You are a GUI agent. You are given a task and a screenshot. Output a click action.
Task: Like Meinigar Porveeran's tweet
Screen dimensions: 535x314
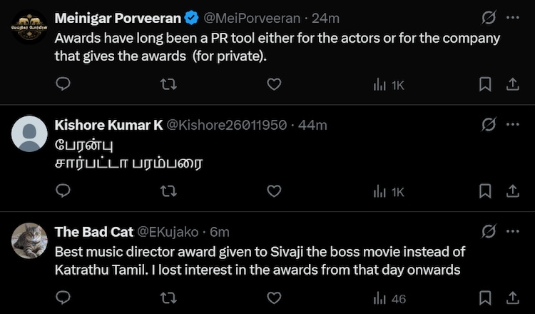click(274, 84)
